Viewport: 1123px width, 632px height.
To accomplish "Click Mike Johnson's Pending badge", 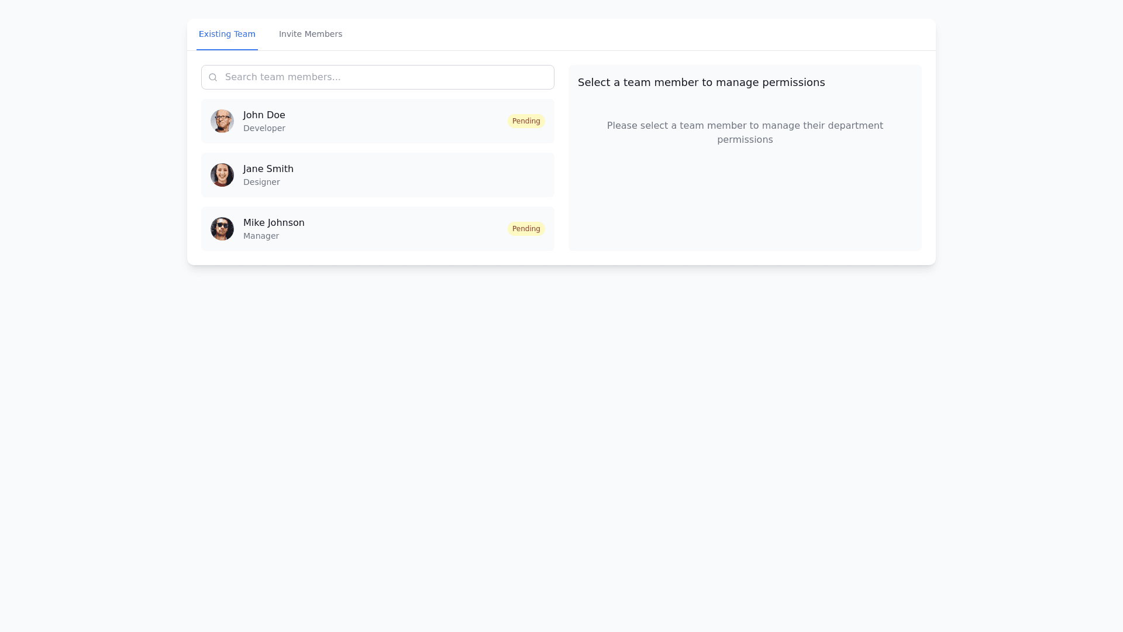I will pyautogui.click(x=526, y=229).
